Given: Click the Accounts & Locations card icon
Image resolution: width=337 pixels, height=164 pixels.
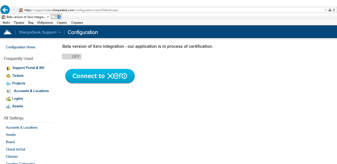Looking at the screenshot, I should [9, 91].
